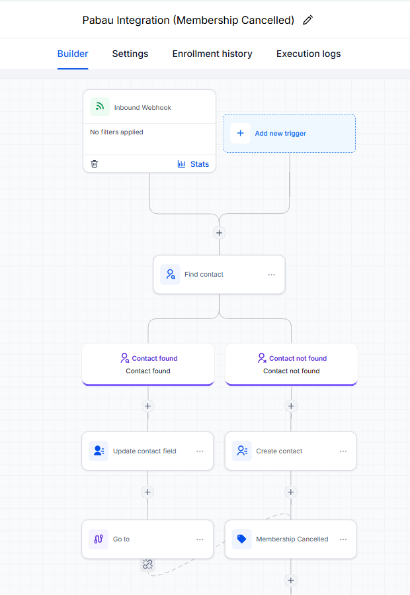This screenshot has width=410, height=595.
Task: Open the Find contact options menu
Action: (x=272, y=275)
